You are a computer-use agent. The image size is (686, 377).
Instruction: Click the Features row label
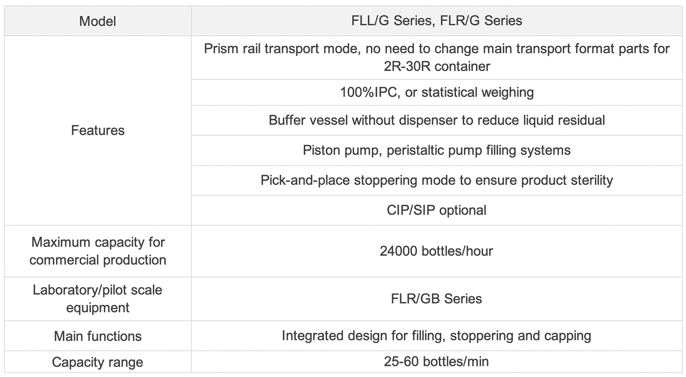[x=98, y=130]
